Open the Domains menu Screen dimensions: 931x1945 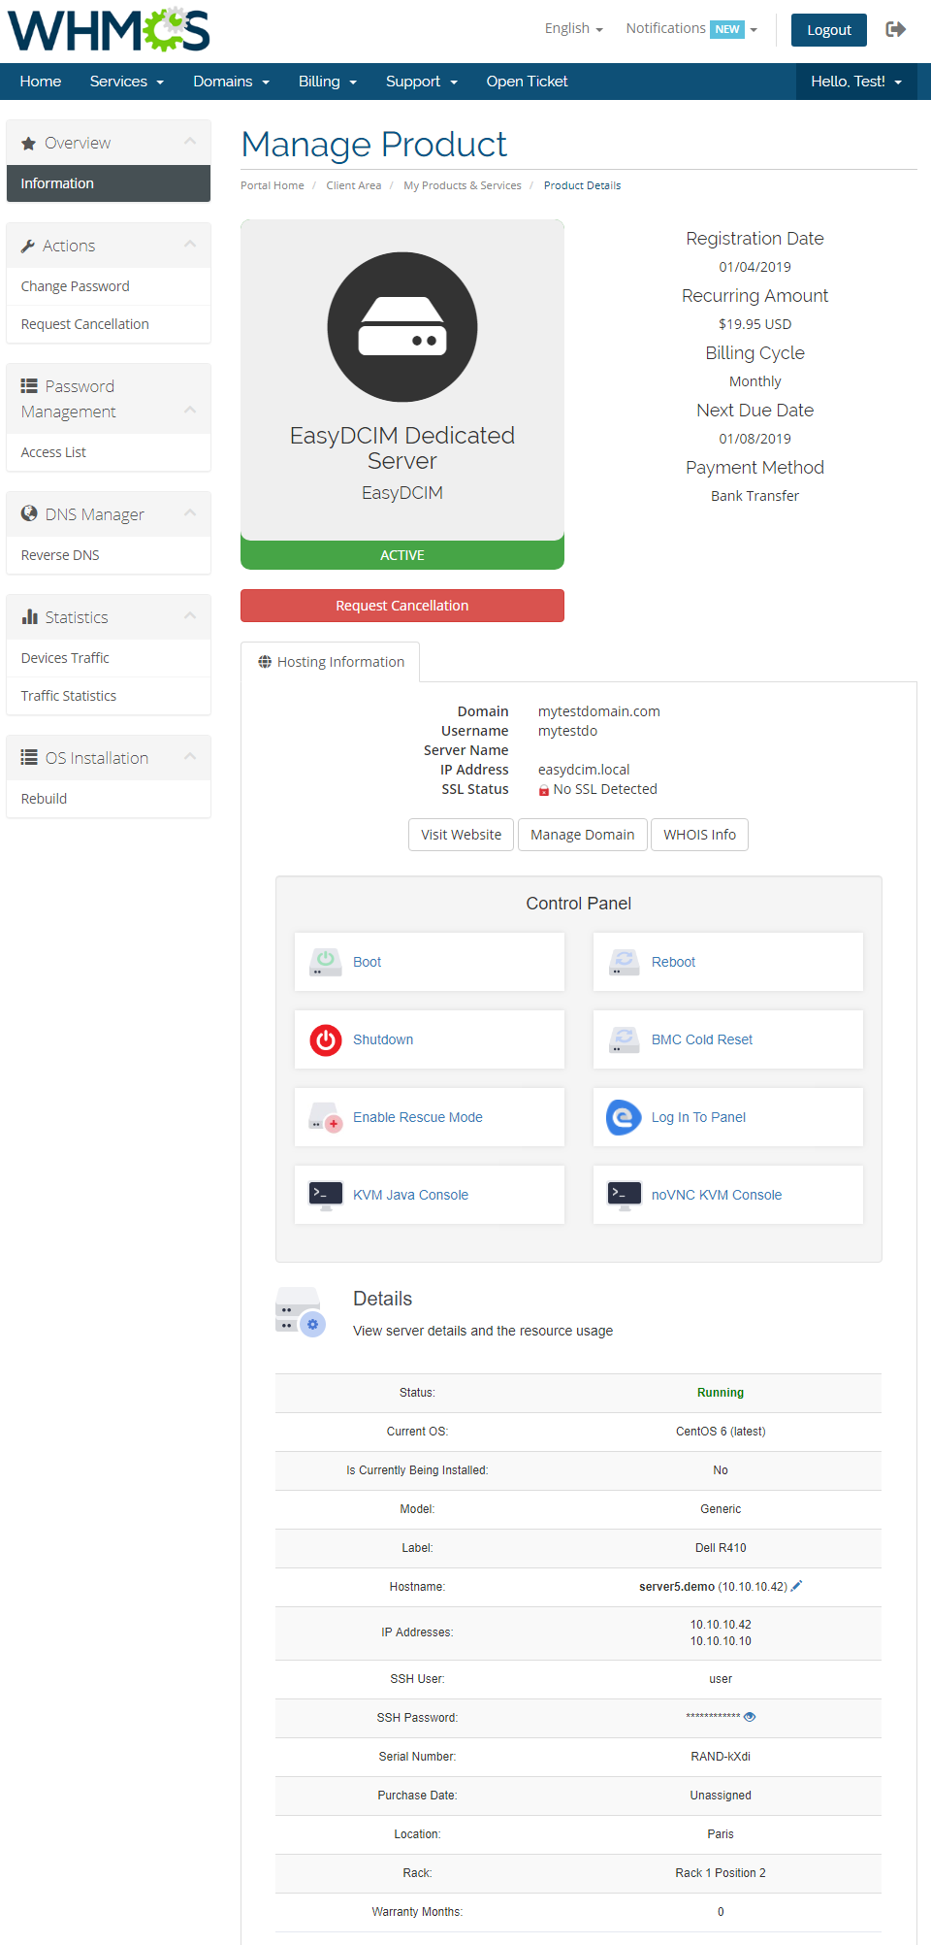pyautogui.click(x=231, y=82)
